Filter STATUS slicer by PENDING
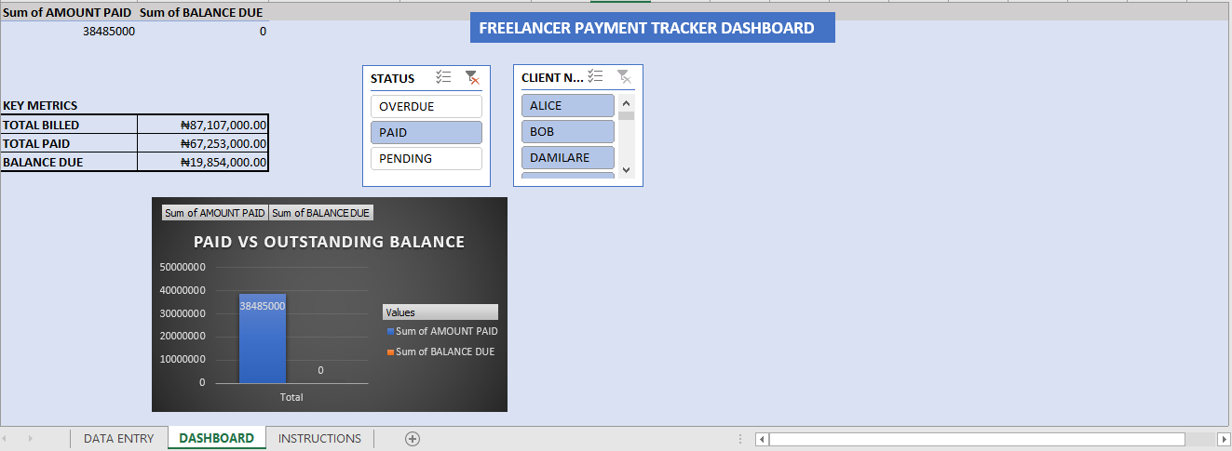 pos(426,158)
